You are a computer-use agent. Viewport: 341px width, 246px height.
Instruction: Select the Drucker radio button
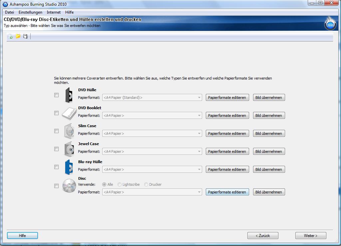click(146, 184)
